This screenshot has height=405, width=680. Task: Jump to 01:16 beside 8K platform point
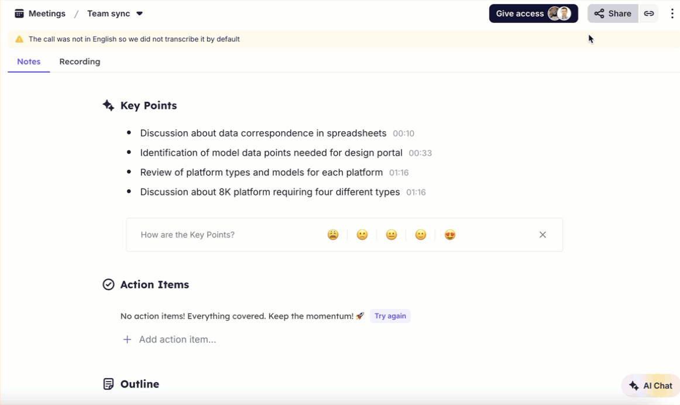click(x=416, y=192)
